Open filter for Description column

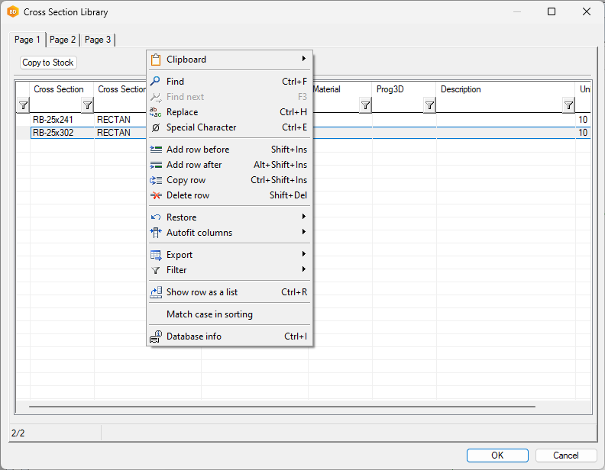tap(568, 105)
